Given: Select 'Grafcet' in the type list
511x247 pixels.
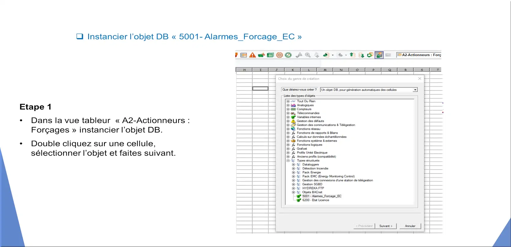Looking at the screenshot, I should pyautogui.click(x=302, y=149).
